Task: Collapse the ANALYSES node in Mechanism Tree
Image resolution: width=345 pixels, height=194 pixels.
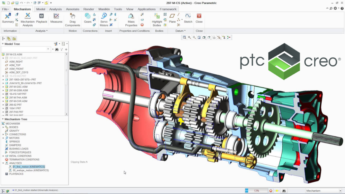Action: click(x=3, y=163)
